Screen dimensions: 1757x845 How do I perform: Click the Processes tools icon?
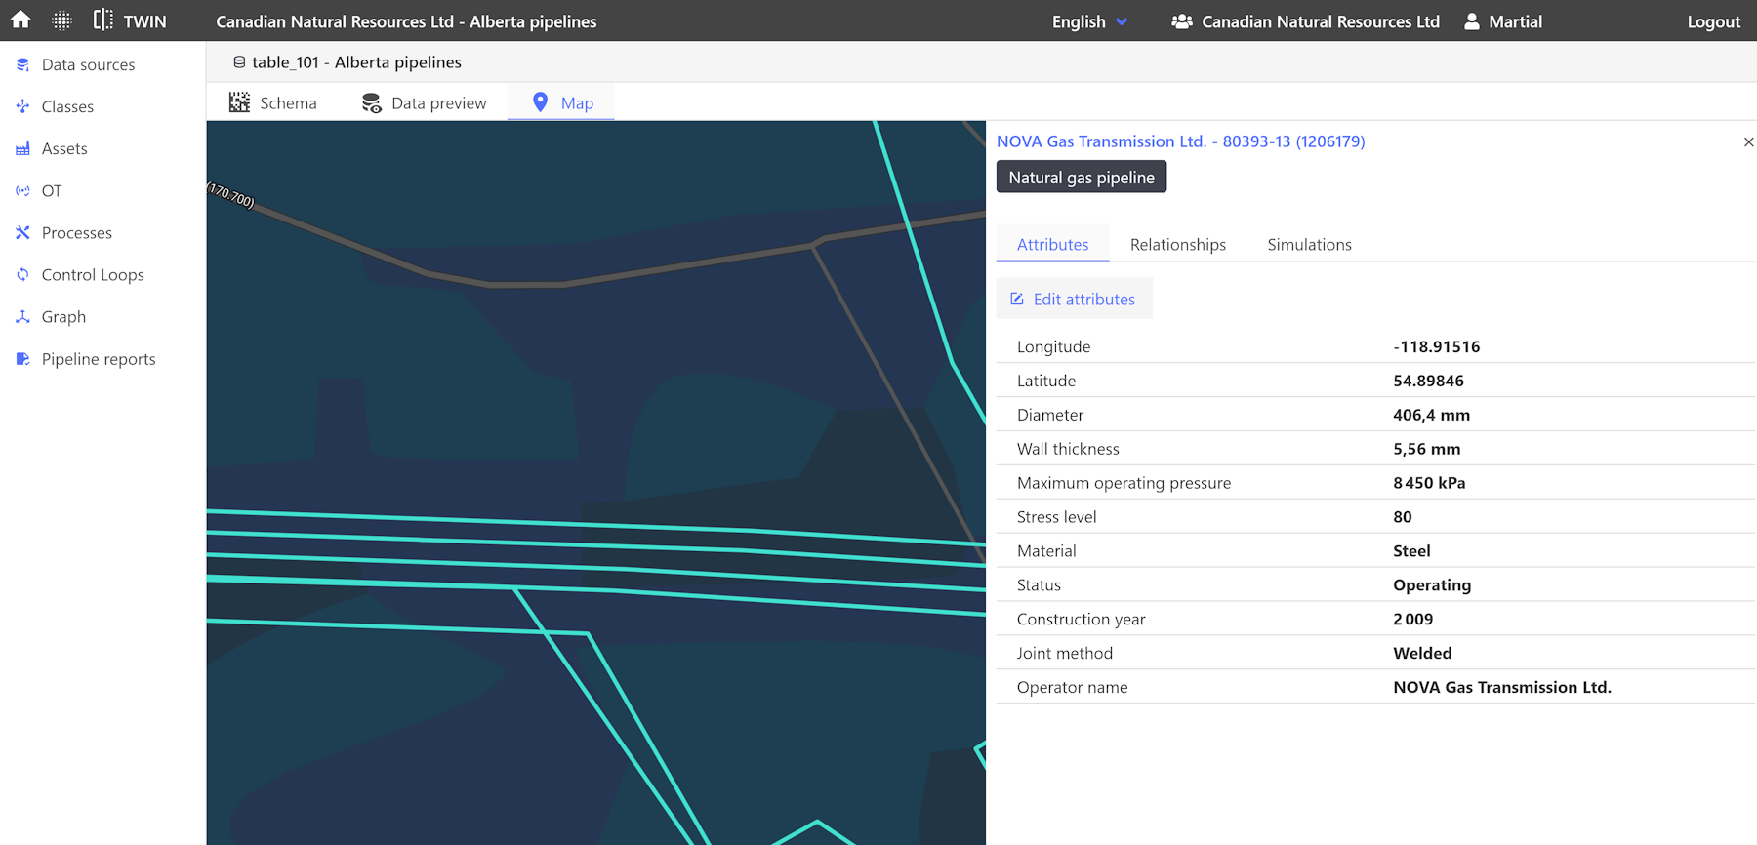pos(22,232)
